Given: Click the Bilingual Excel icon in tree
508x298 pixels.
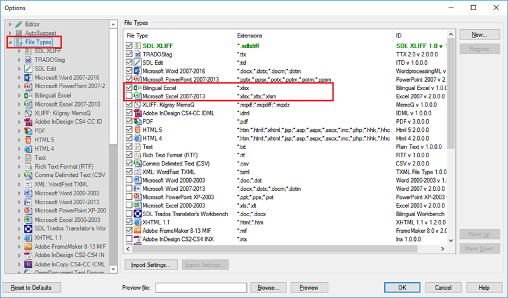Looking at the screenshot, I should [x=28, y=96].
